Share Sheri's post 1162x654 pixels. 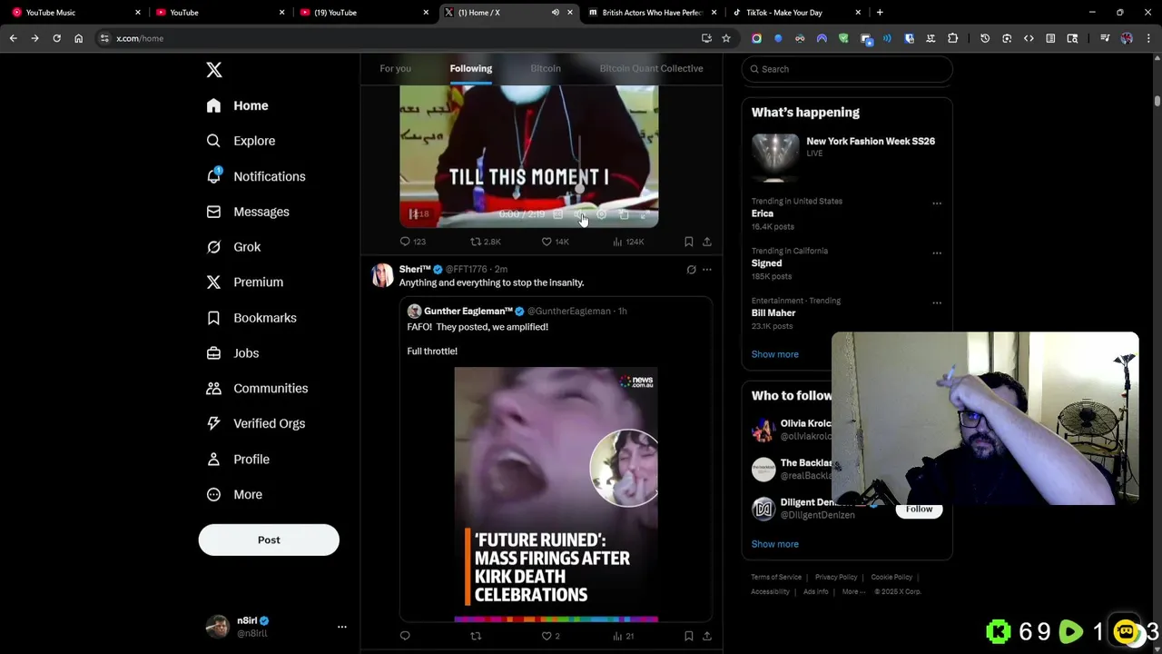(x=707, y=636)
